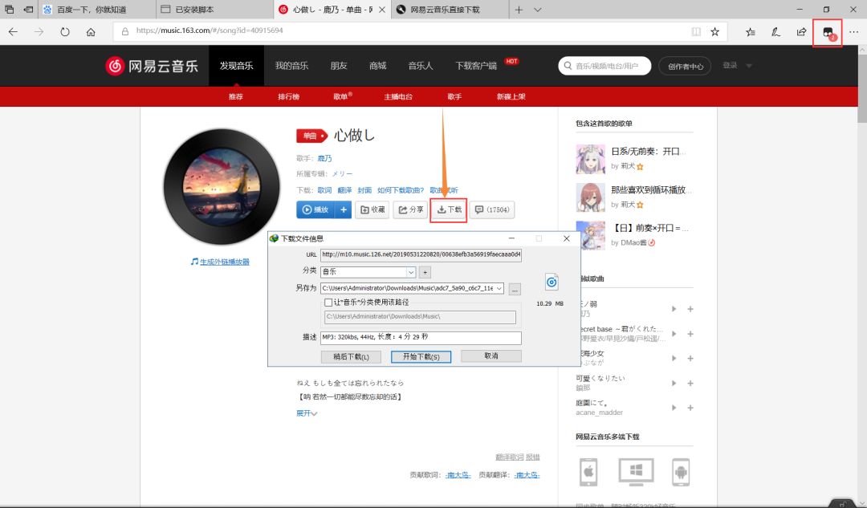Open 下载客户端 navigation tab
867x508 pixels.
pyautogui.click(x=475, y=66)
